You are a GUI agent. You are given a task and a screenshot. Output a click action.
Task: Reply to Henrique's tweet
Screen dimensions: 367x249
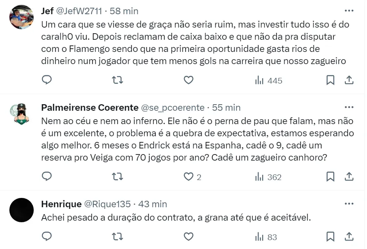[47, 237]
